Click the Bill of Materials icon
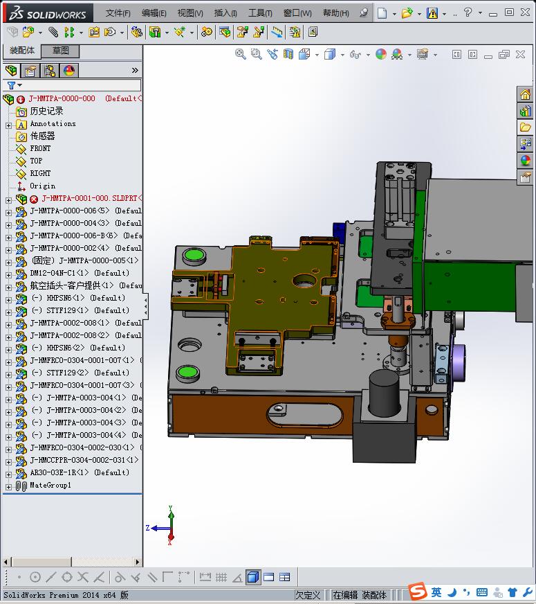 [225, 32]
